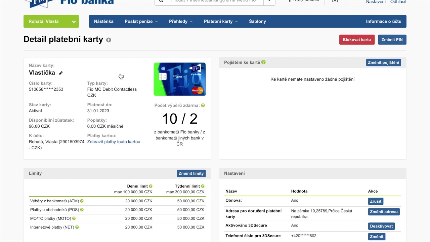Open the Rohatá, Vlasta account selector
The image size is (430, 242).
(x=51, y=21)
